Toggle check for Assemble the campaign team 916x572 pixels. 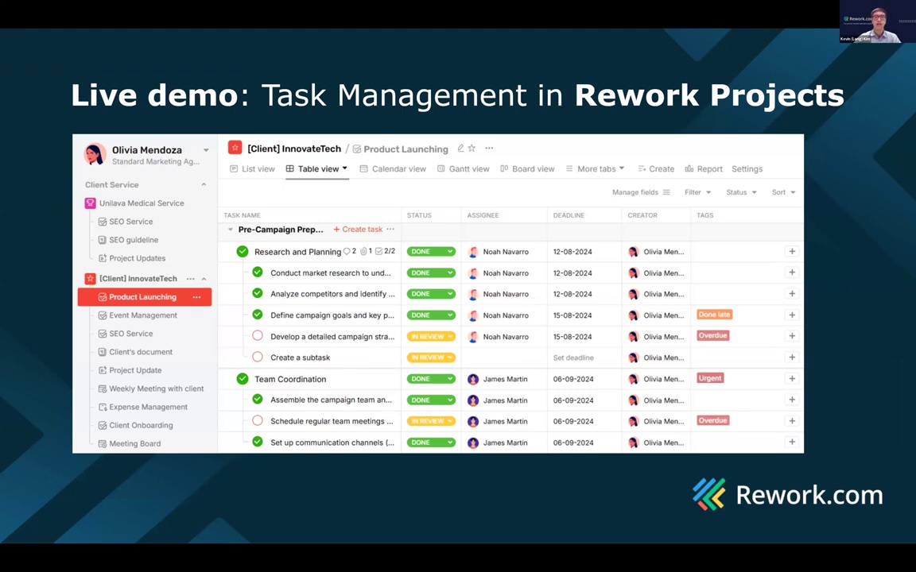pos(258,400)
